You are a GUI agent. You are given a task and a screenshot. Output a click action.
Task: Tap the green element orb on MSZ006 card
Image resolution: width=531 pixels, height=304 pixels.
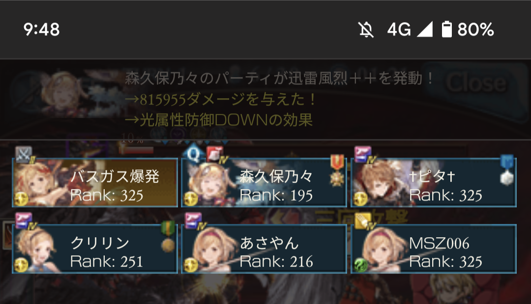pyautogui.click(x=360, y=265)
